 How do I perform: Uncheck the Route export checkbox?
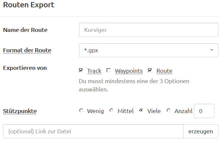point(150,70)
